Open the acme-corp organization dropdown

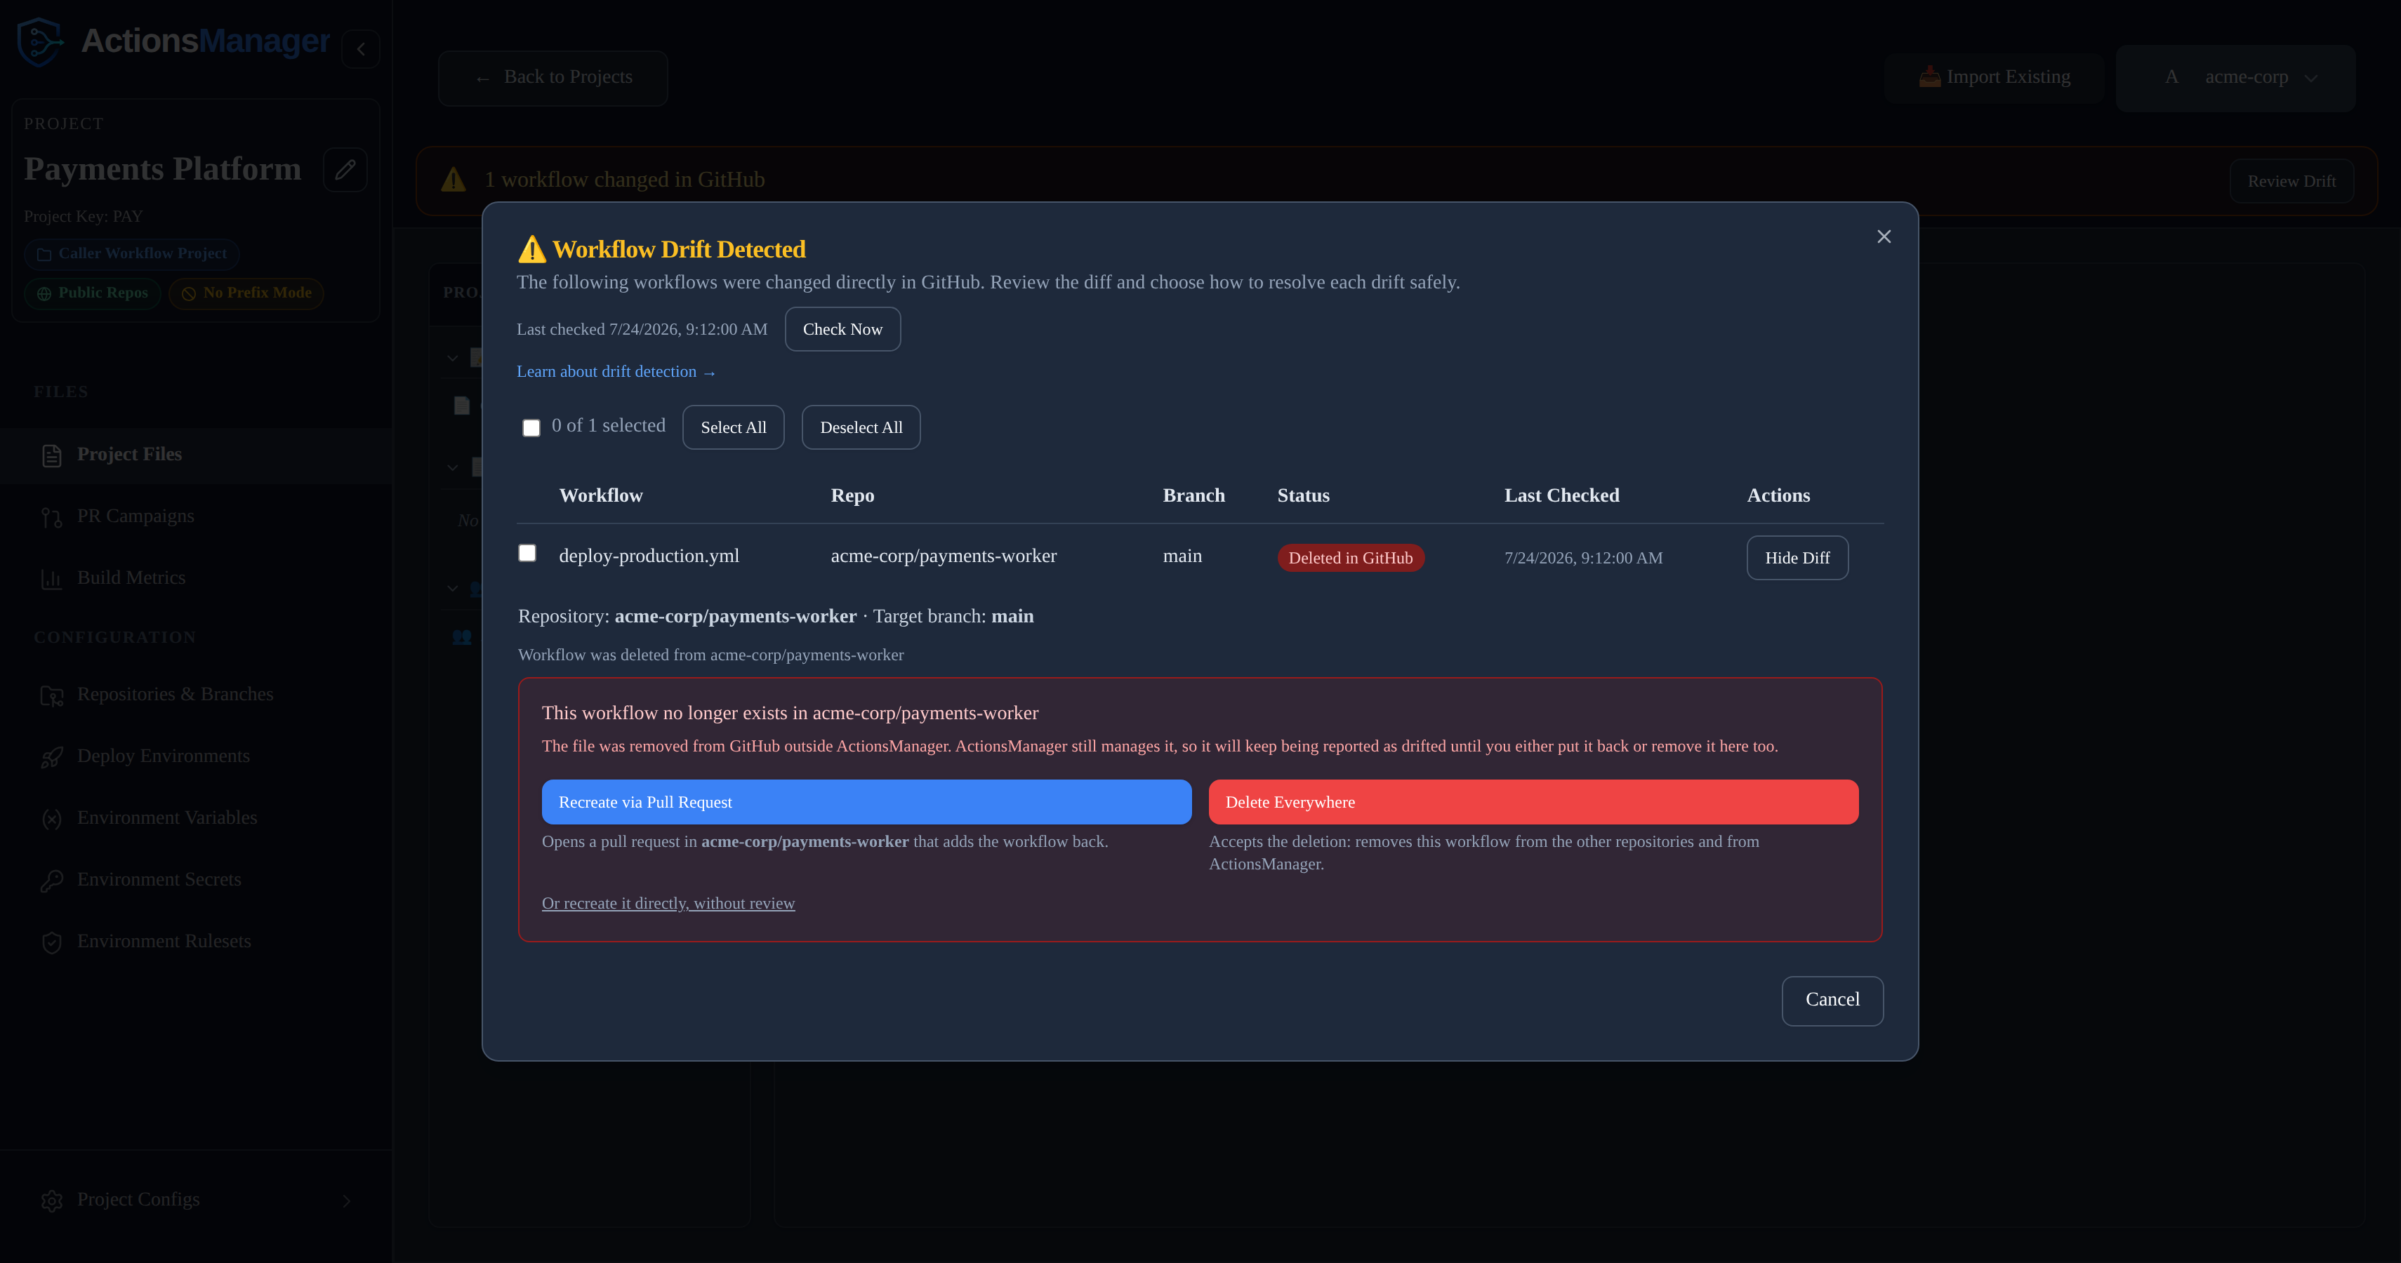2235,77
